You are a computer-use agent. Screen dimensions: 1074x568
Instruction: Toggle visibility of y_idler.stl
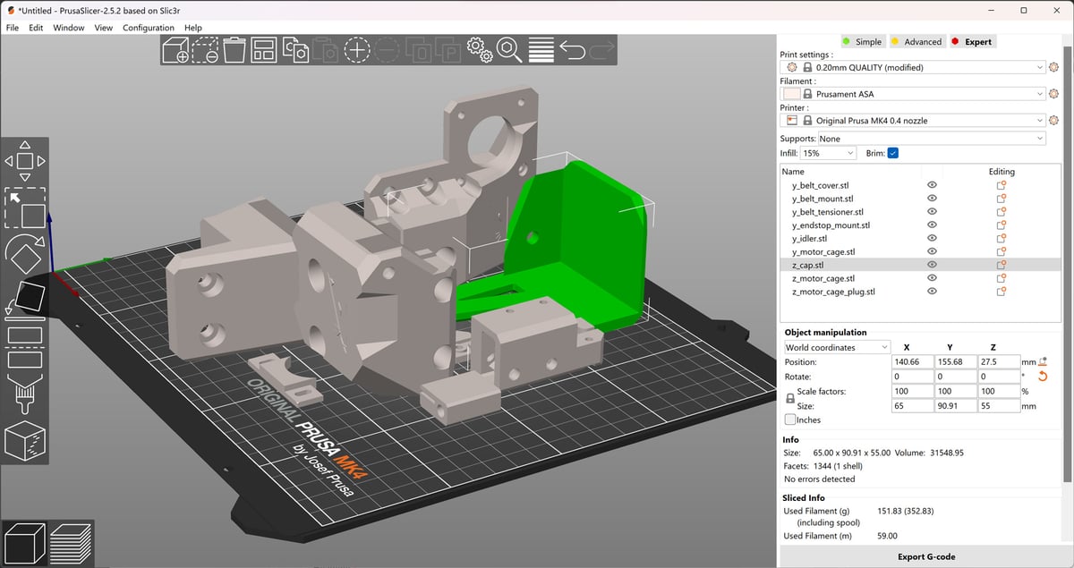932,239
